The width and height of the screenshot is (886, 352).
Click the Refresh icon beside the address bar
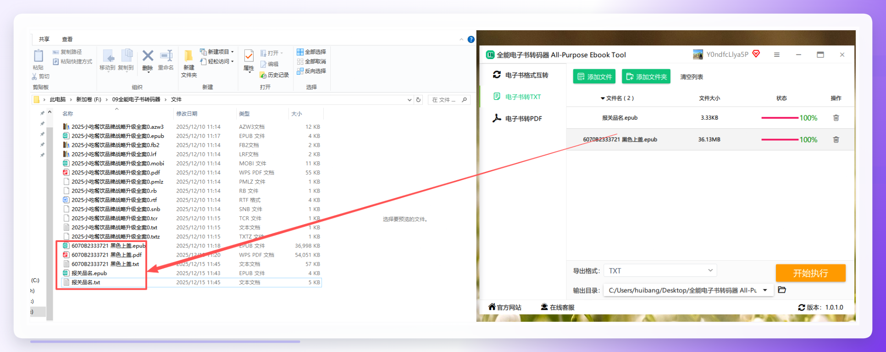pyautogui.click(x=418, y=99)
